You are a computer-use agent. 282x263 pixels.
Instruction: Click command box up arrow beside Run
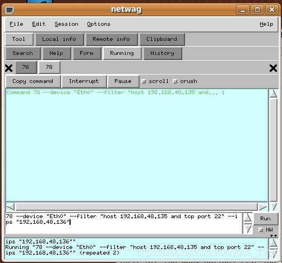point(248,218)
